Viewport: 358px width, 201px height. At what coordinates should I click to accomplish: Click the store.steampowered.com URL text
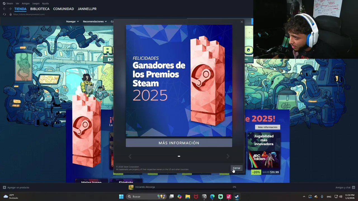pyautogui.click(x=29, y=14)
